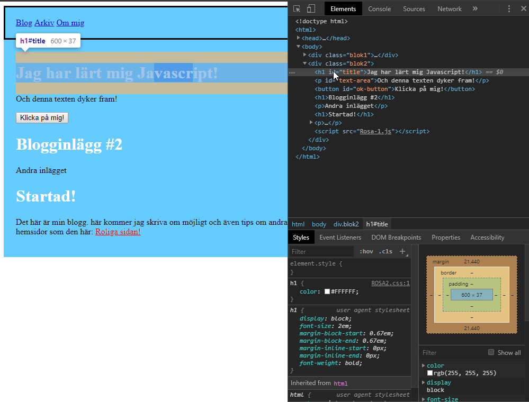Screen dimensions: 529x402
Task: Open DevTools three-dot options menu
Action: point(509,9)
